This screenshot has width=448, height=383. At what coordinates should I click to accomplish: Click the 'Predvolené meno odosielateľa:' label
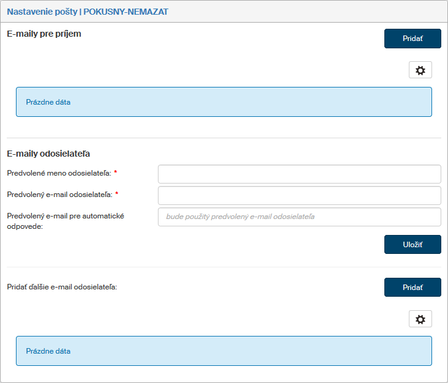[x=59, y=173]
